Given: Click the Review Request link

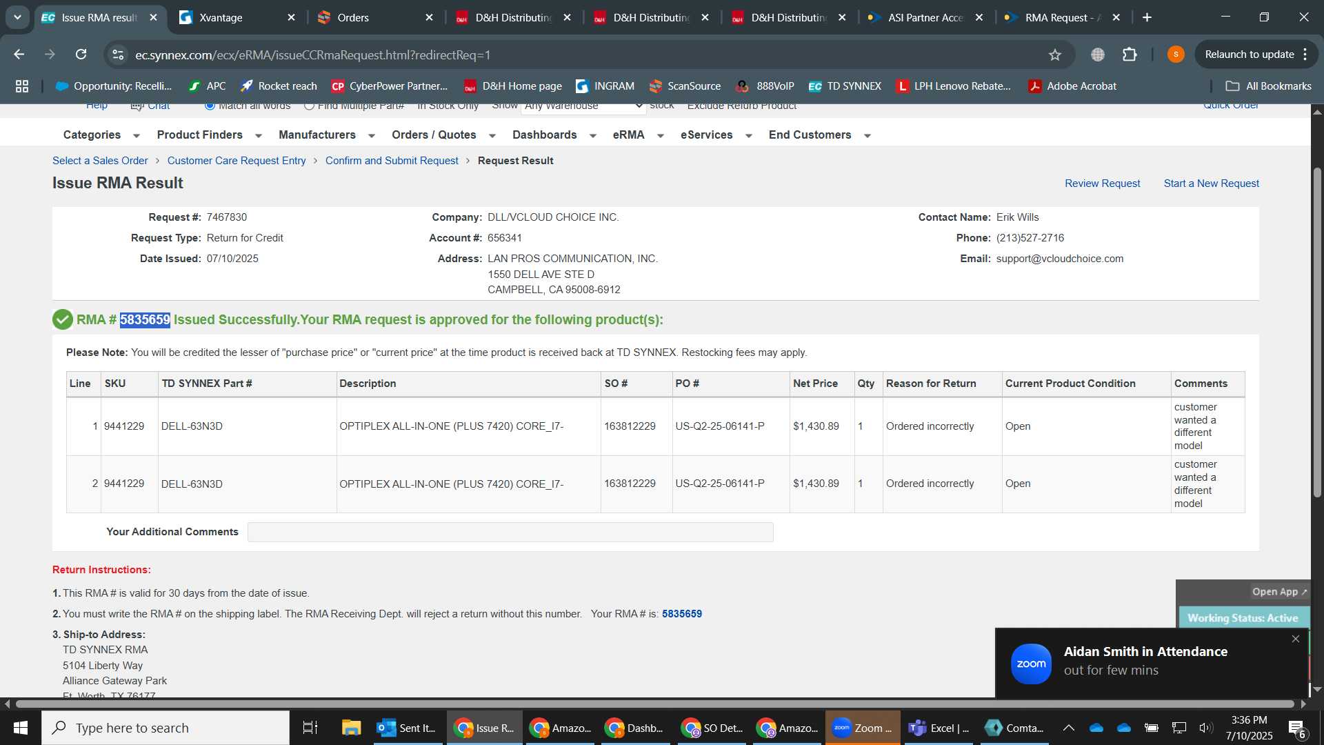Looking at the screenshot, I should [1102, 183].
